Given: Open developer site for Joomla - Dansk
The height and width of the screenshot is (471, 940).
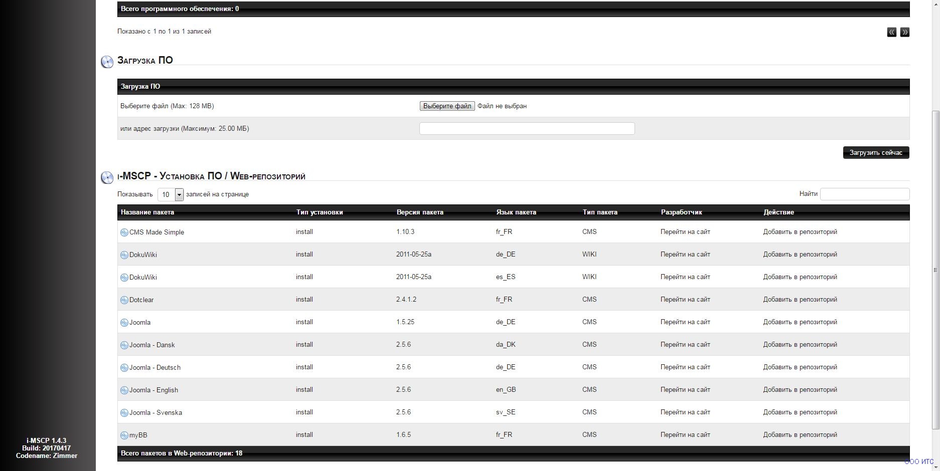Looking at the screenshot, I should [x=685, y=344].
